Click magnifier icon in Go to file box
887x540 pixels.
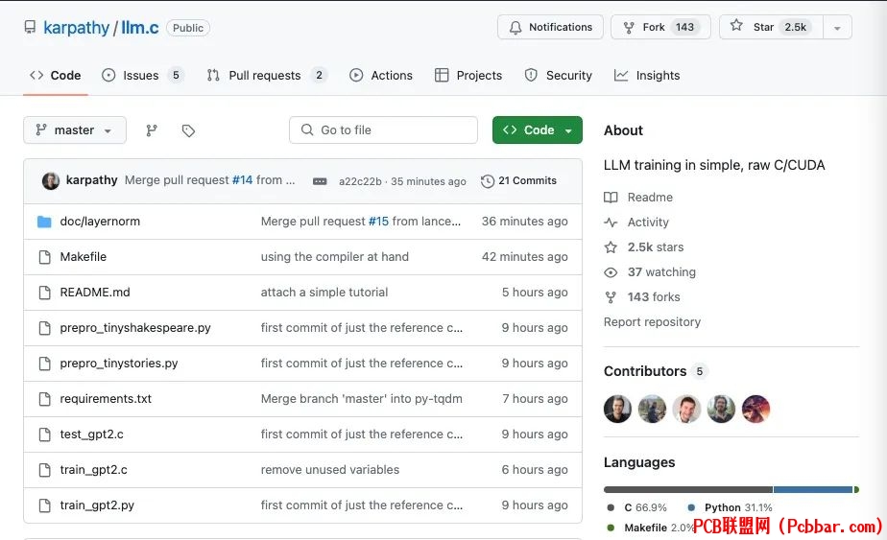pyautogui.click(x=307, y=130)
